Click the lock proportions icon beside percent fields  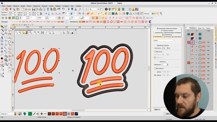tap(41, 14)
